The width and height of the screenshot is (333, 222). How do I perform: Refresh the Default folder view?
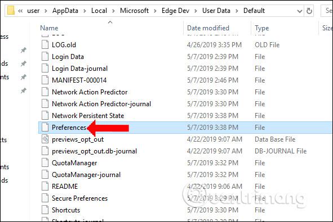click(x=309, y=11)
